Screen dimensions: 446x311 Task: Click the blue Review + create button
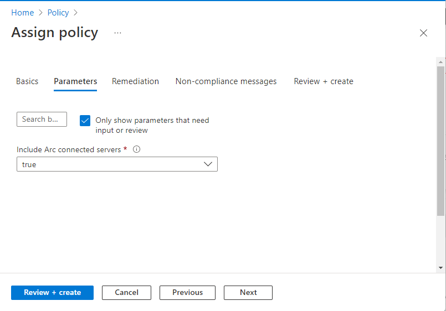(52, 293)
